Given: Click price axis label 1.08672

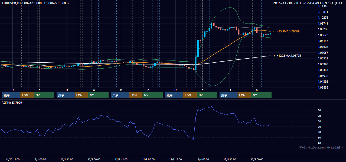Looking at the screenshot, I should tap(323, 35).
